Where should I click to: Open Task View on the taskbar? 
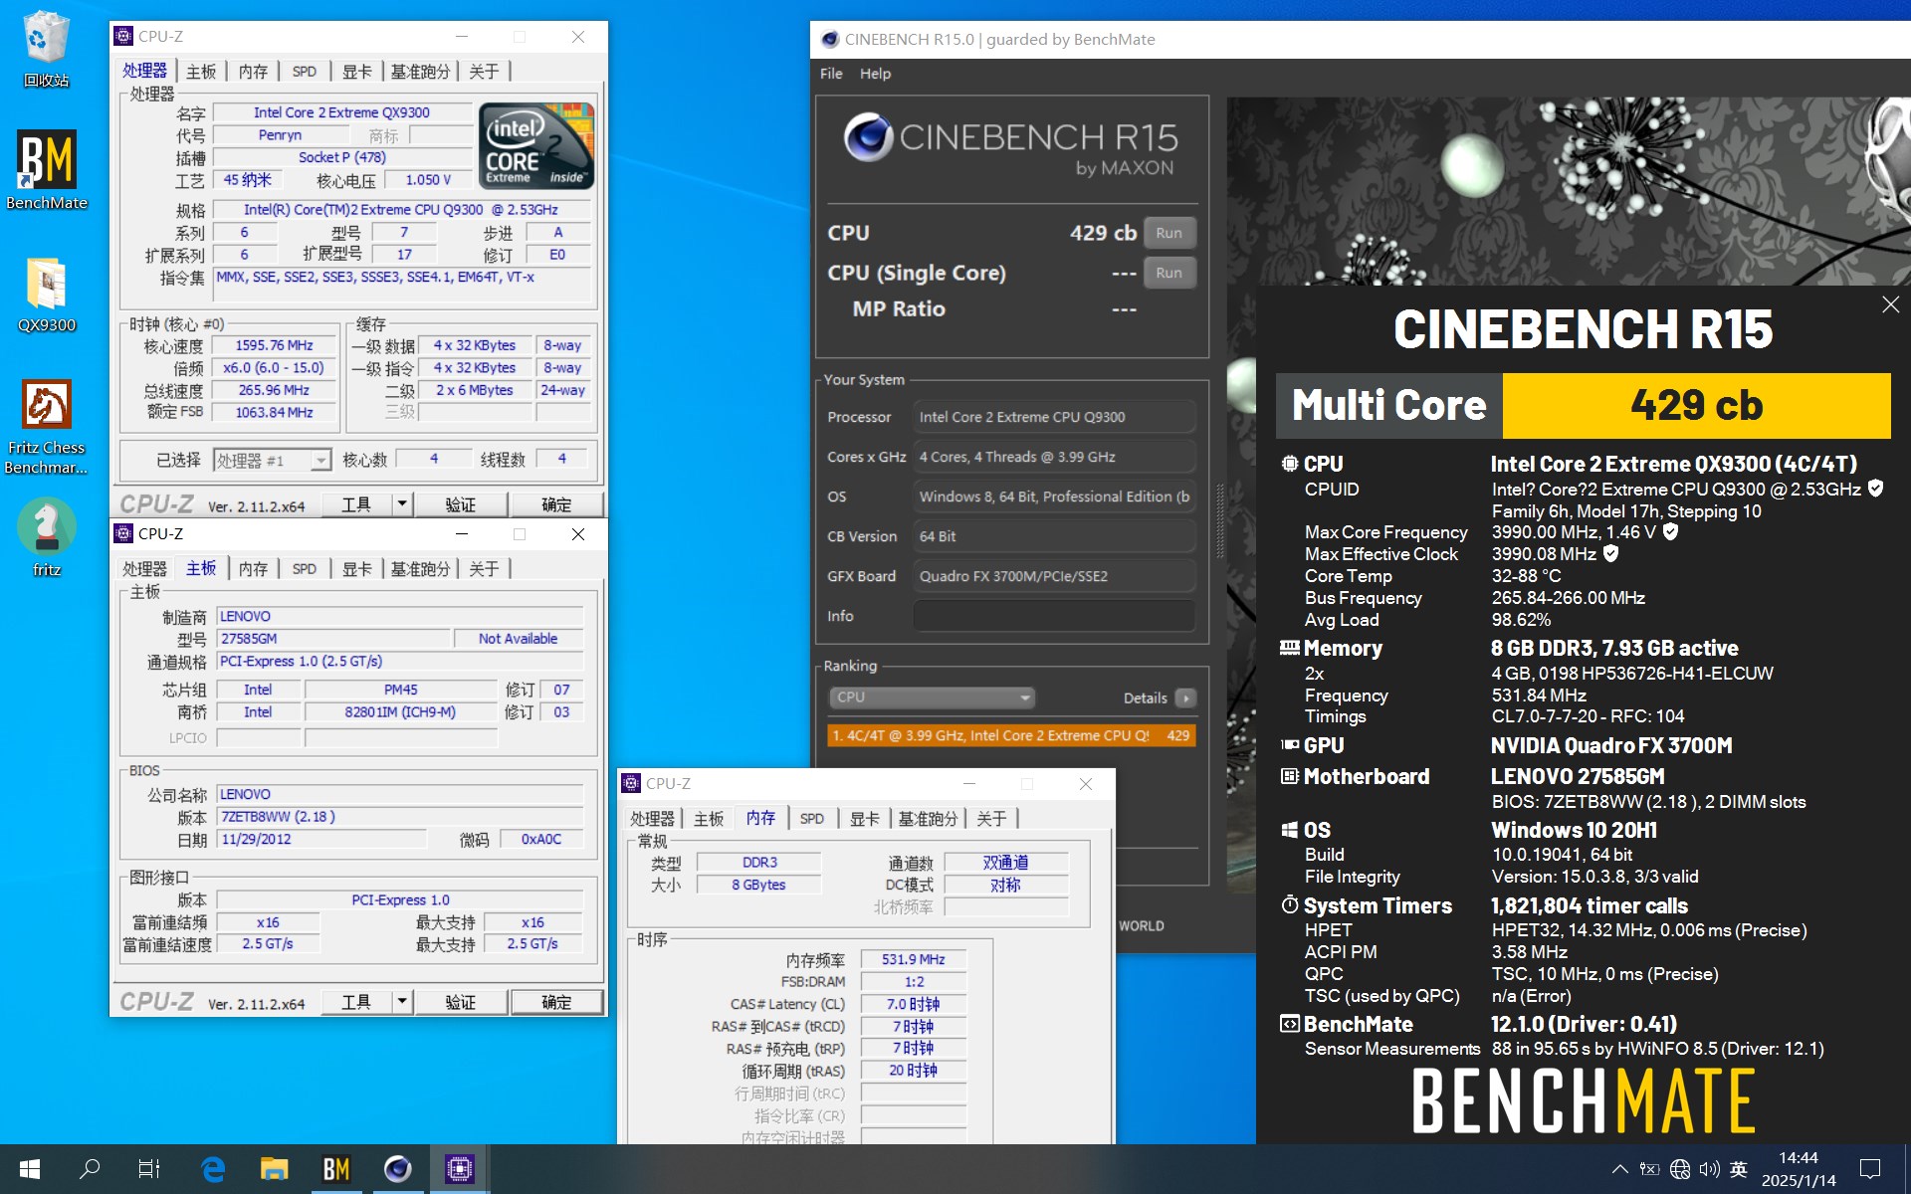(x=149, y=1169)
